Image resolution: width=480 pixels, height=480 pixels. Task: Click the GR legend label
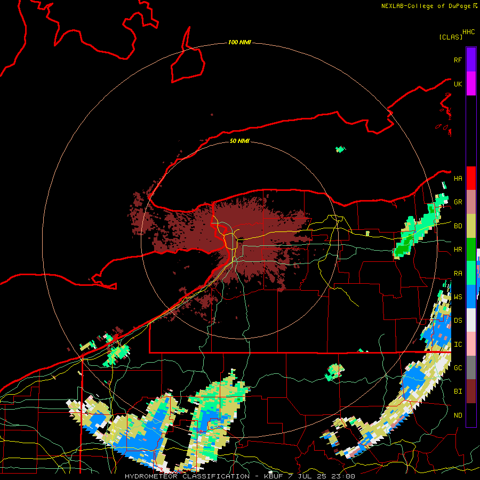tap(458, 202)
